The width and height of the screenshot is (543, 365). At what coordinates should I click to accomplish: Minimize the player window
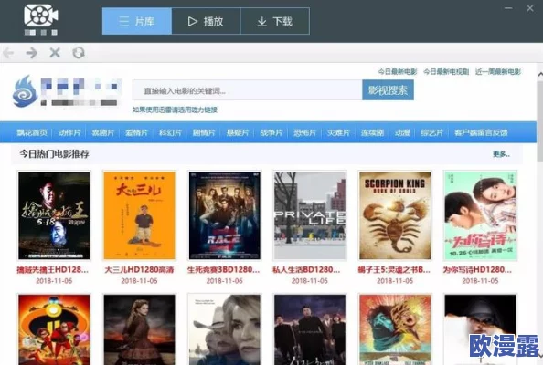pyautogui.click(x=508, y=8)
